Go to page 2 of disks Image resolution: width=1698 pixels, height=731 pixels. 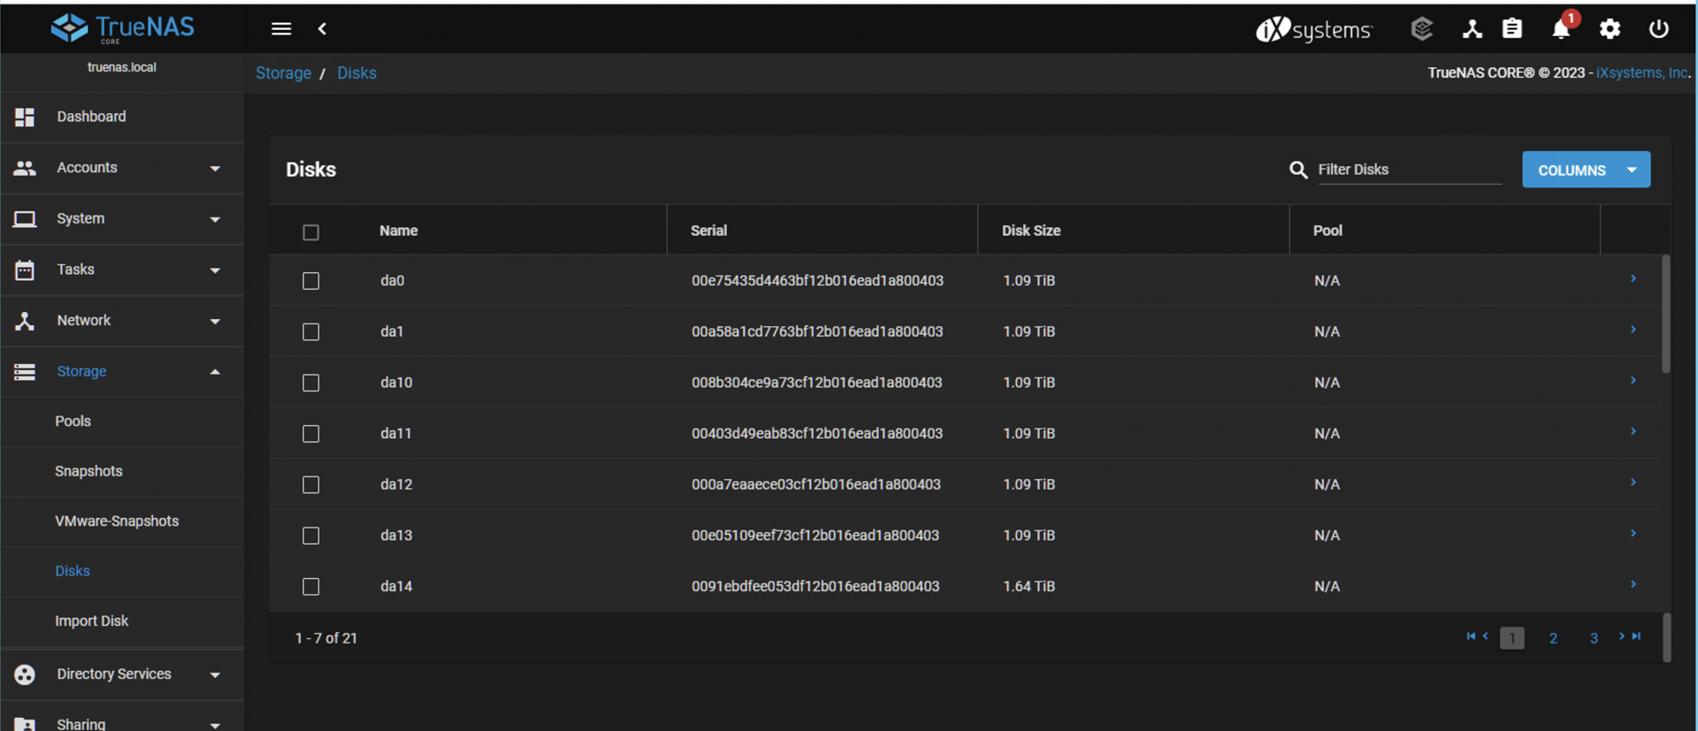click(1553, 638)
